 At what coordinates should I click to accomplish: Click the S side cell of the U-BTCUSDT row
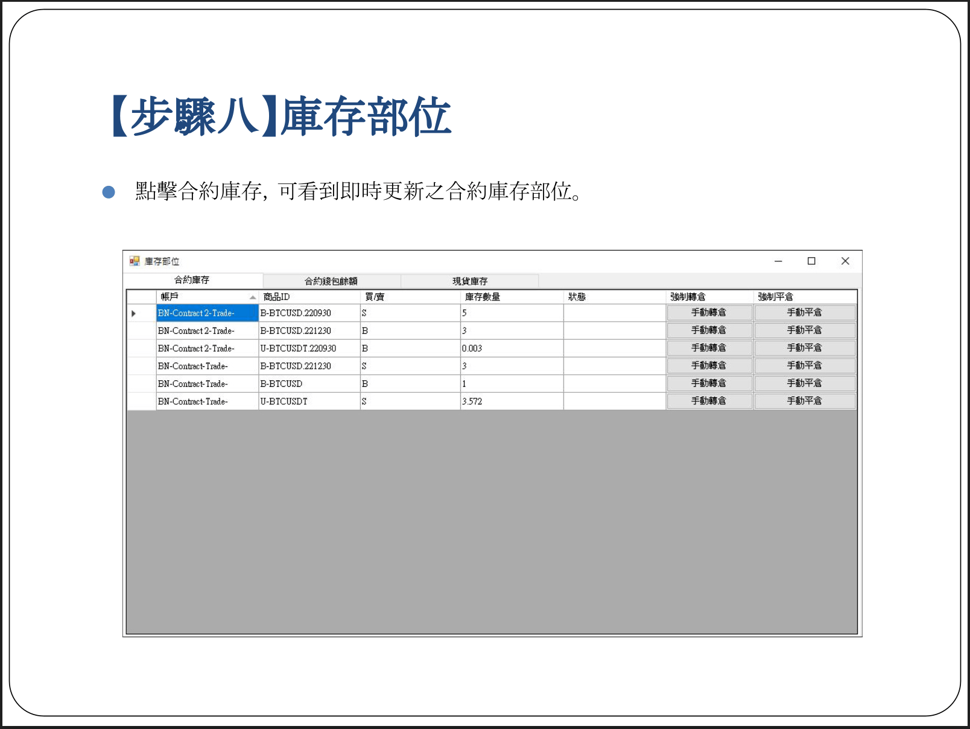point(410,401)
